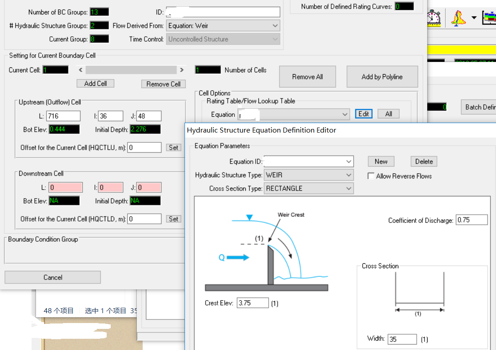Click the New equation button
The width and height of the screenshot is (496, 350).
381,161
